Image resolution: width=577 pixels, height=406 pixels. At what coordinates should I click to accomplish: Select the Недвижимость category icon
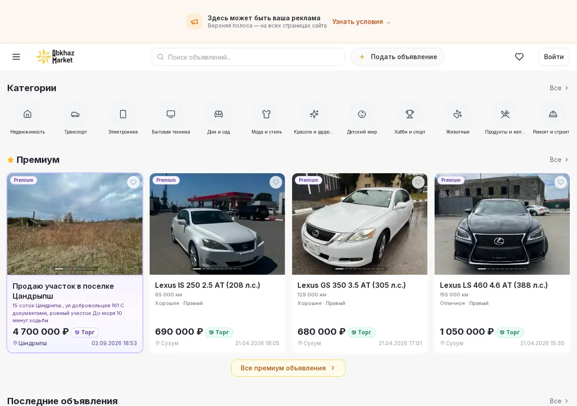point(27,114)
